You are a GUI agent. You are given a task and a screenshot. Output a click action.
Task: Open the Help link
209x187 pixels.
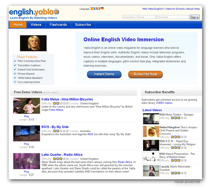pos(197,9)
